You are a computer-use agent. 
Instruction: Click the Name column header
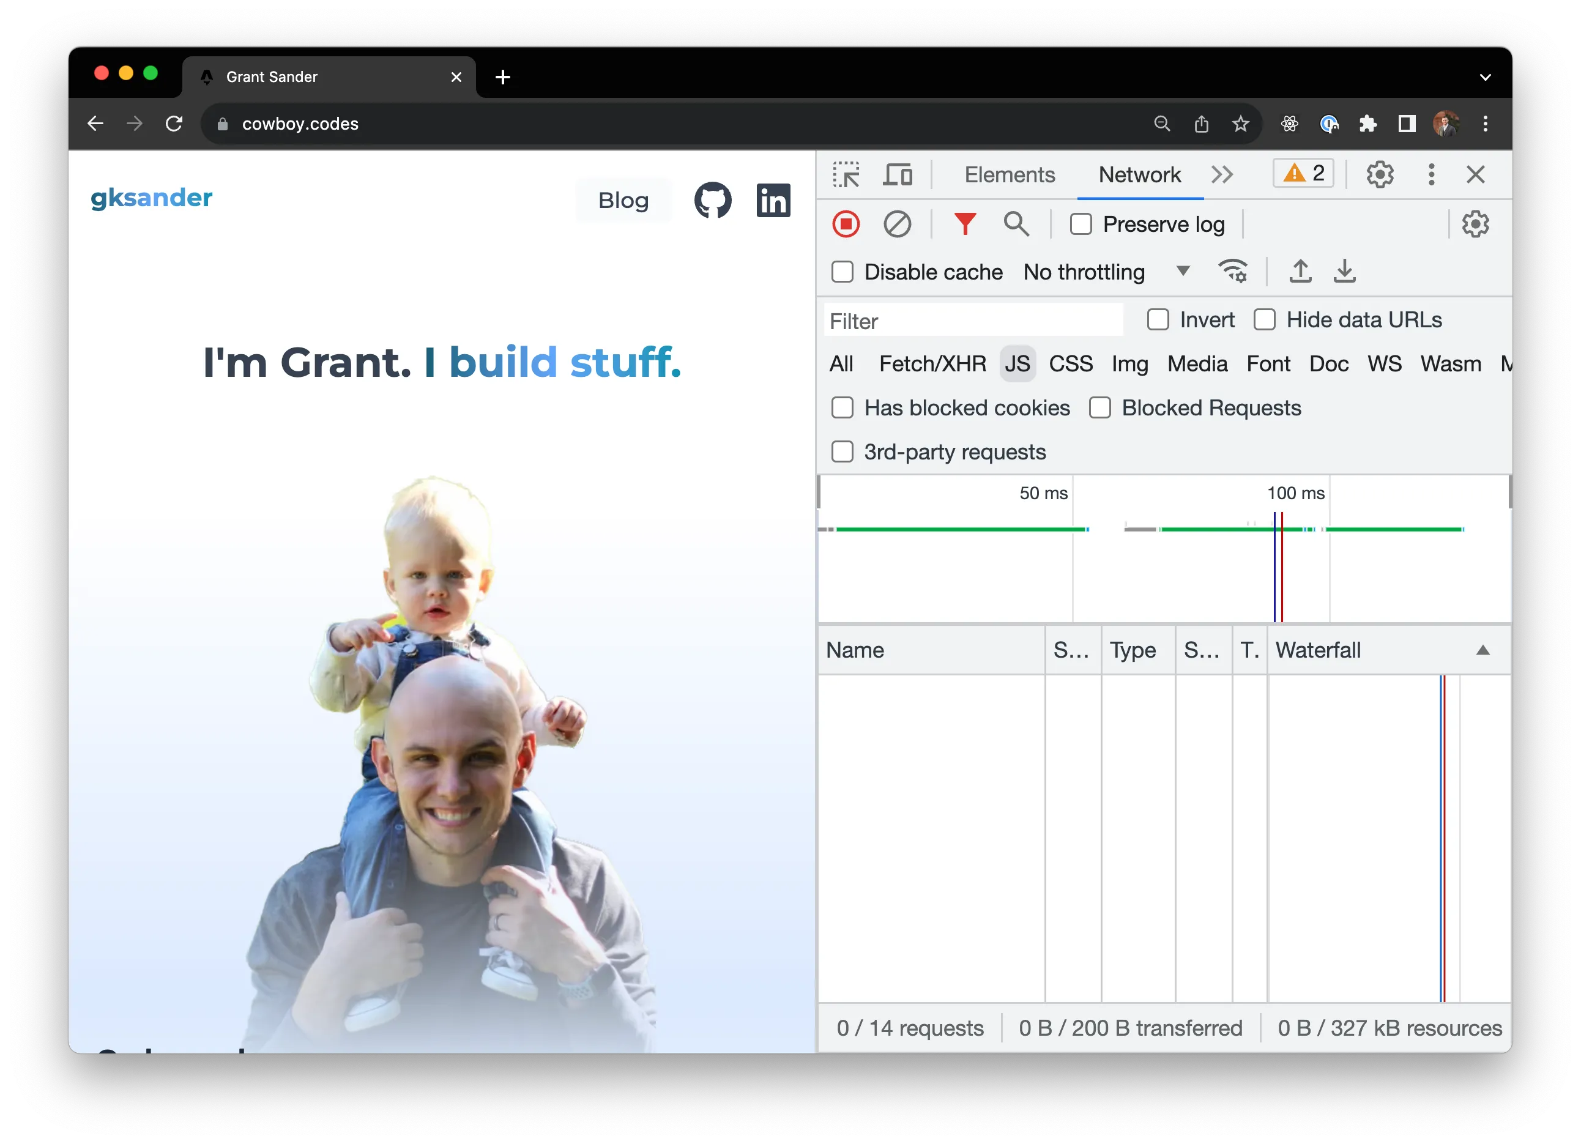pos(931,650)
